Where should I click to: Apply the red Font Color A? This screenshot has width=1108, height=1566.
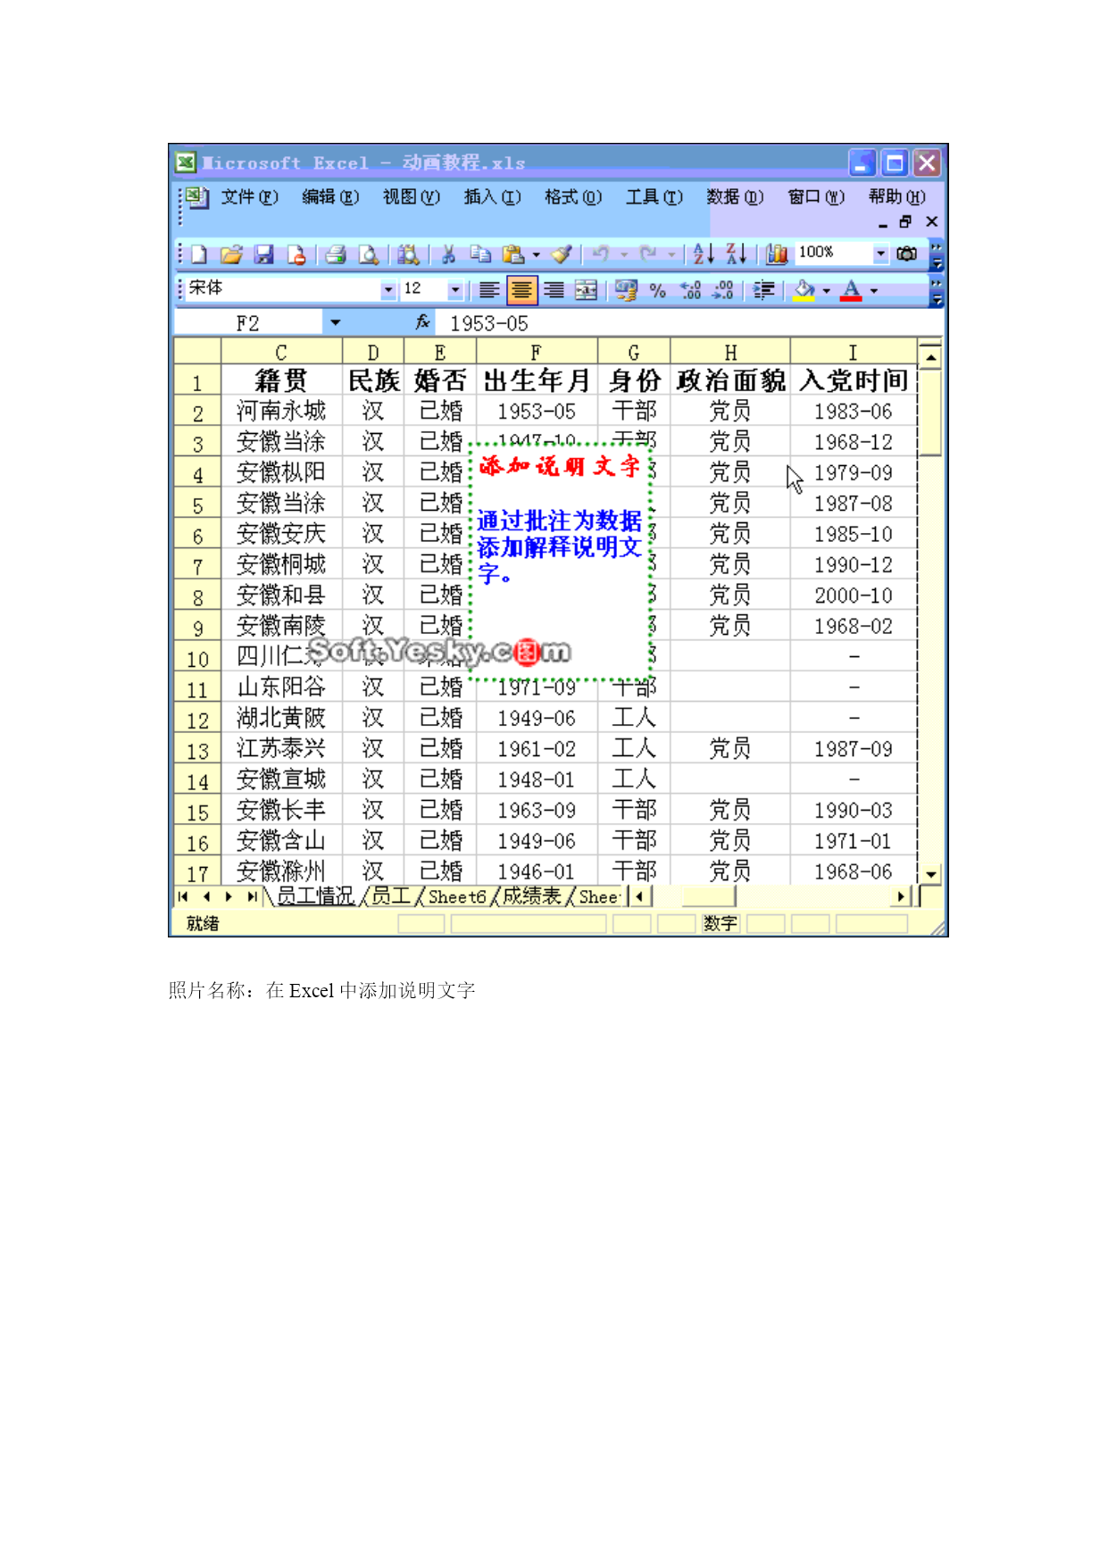(x=852, y=289)
